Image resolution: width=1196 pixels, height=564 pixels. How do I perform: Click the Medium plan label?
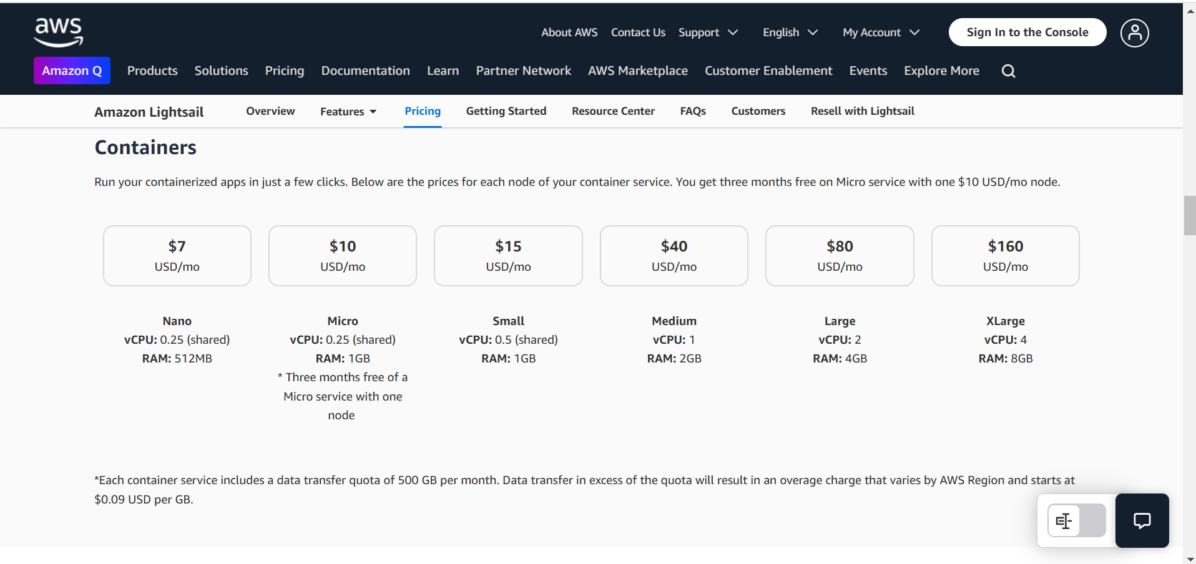click(674, 321)
